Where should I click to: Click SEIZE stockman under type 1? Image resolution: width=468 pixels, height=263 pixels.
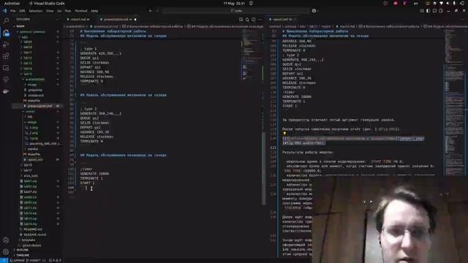pyautogui.click(x=94, y=63)
